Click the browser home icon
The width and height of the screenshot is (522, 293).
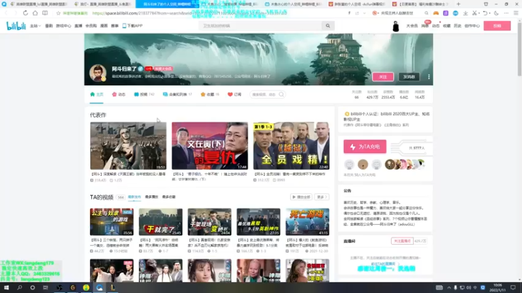click(x=35, y=13)
